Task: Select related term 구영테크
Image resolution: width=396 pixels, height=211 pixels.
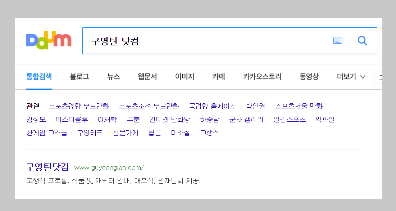Action: pyautogui.click(x=90, y=133)
